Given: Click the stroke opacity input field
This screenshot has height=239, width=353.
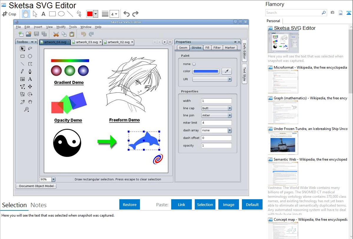Looking at the screenshot, I should click(x=216, y=146).
